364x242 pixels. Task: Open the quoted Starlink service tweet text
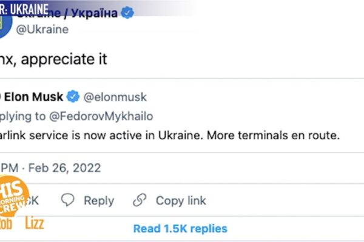[170, 136]
